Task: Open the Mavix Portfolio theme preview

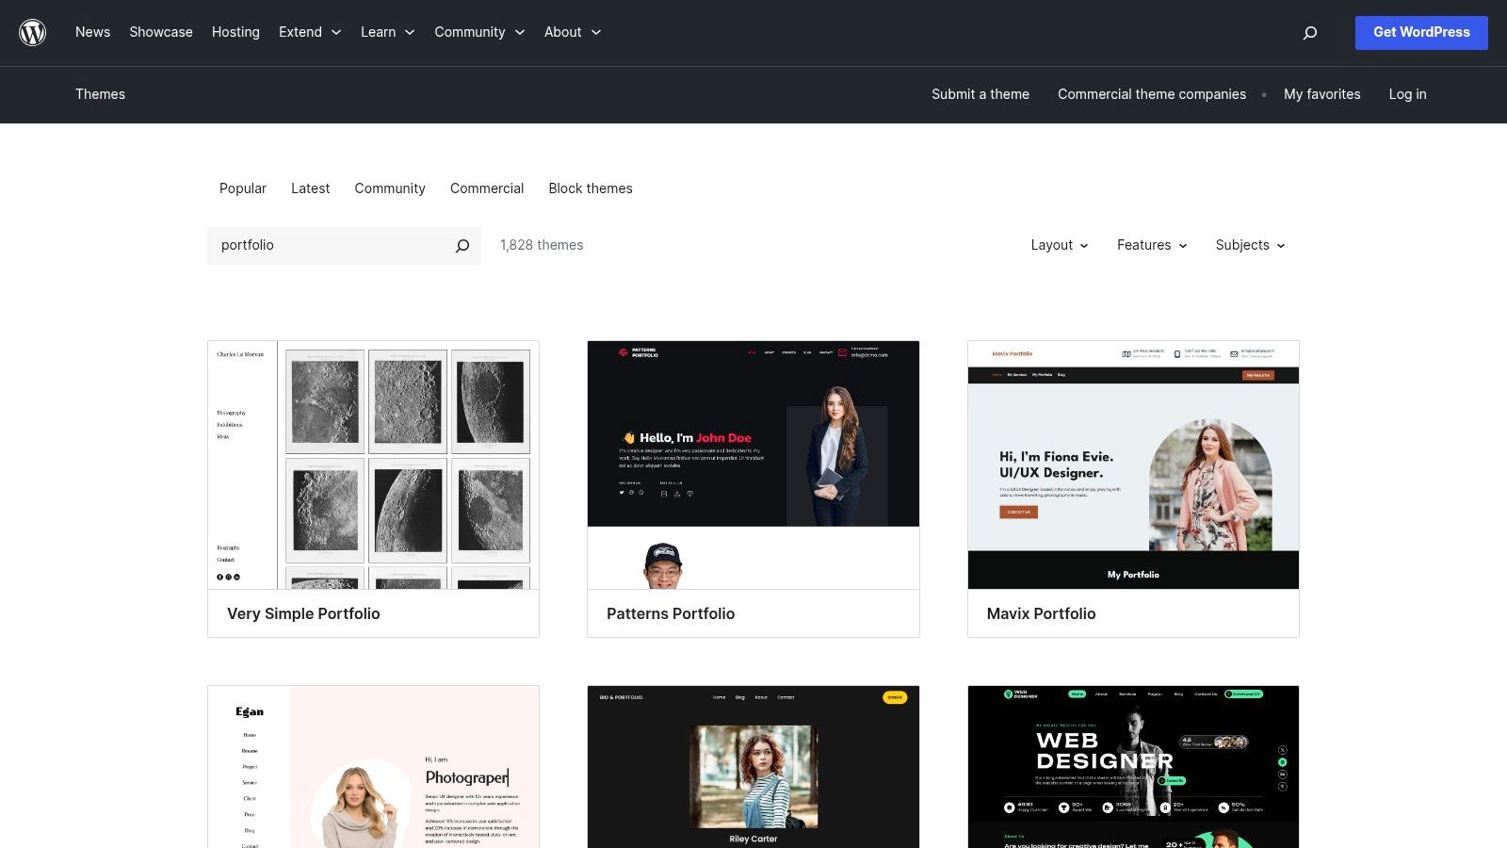Action: [1132, 465]
